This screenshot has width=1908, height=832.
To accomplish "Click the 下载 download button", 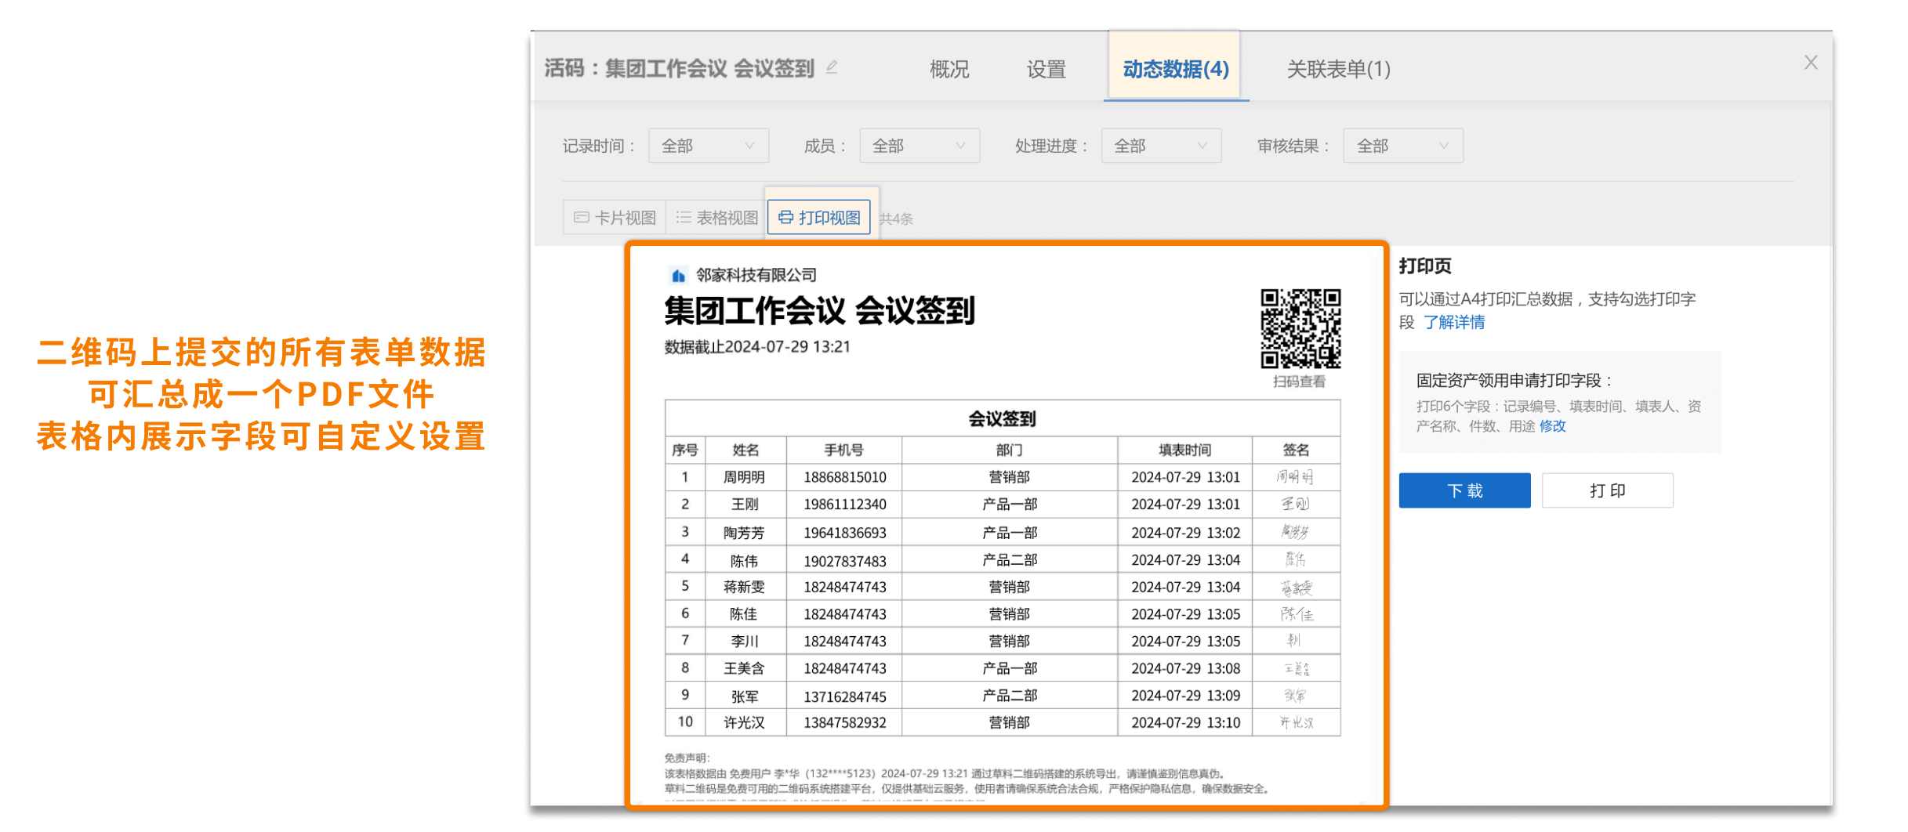I will [1464, 490].
